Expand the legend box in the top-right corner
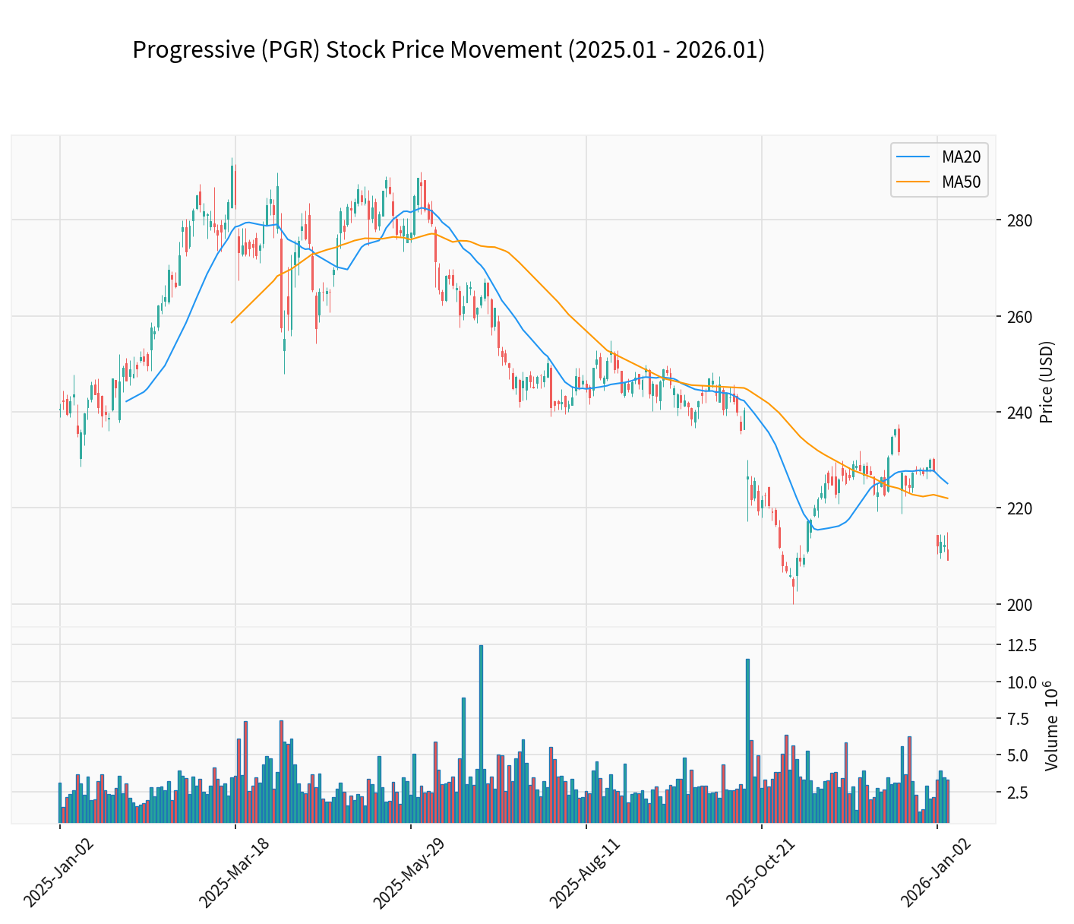 (x=940, y=169)
